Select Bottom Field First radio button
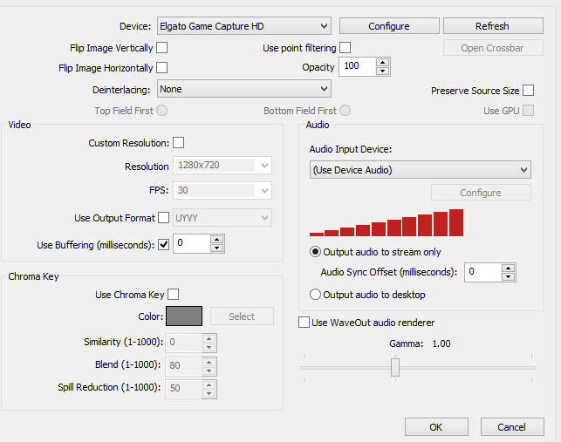 345,110
